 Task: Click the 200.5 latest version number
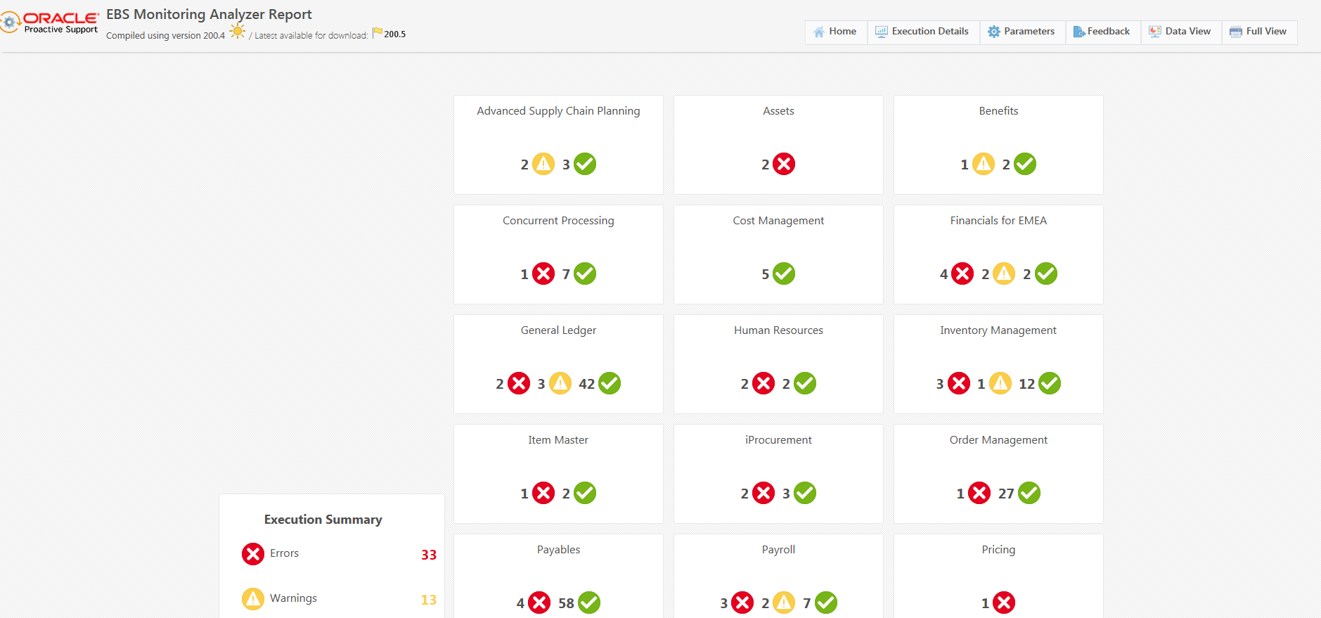[x=395, y=34]
